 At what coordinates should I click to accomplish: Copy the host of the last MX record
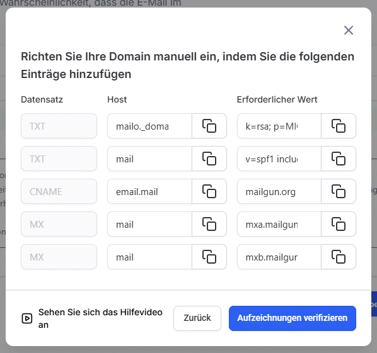pos(209,257)
